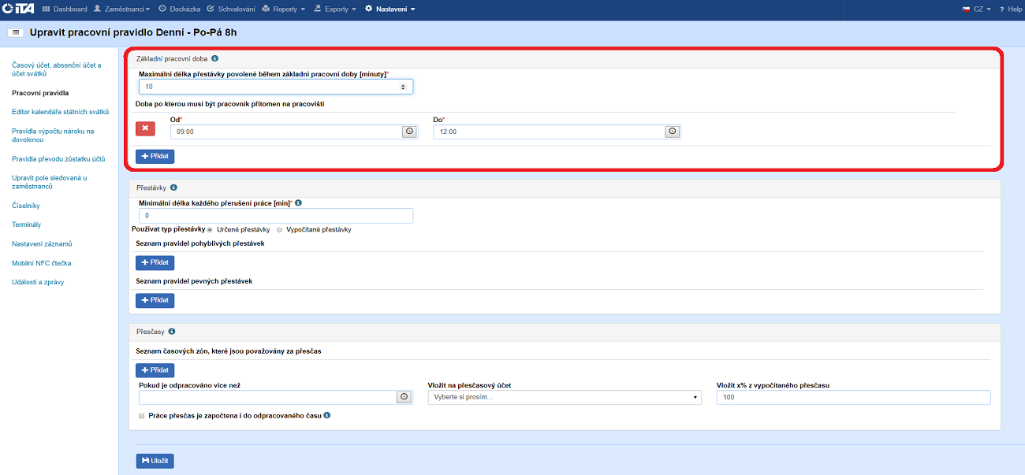The image size is (1025, 475).
Task: Click clock icon in Pokud je odpracováno field
Action: tap(404, 397)
